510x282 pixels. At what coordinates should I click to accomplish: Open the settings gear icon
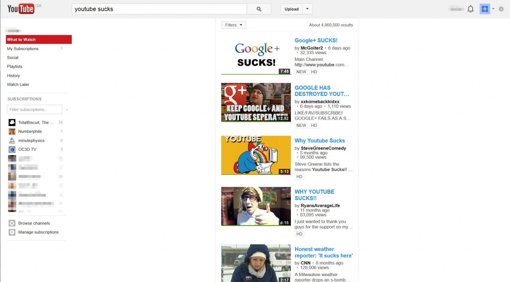501,9
